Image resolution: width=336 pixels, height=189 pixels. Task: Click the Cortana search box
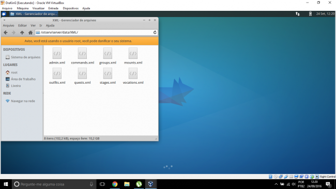click(x=54, y=184)
